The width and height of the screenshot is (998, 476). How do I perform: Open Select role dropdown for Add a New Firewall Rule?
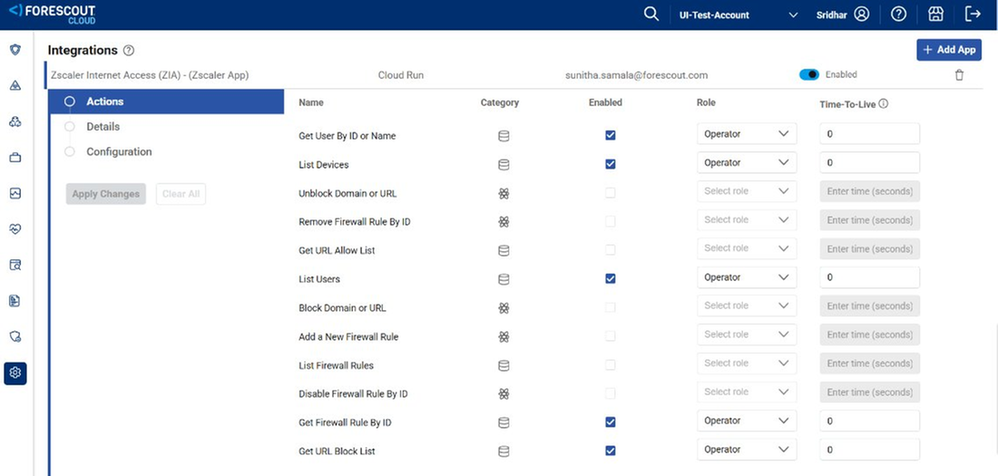(747, 335)
